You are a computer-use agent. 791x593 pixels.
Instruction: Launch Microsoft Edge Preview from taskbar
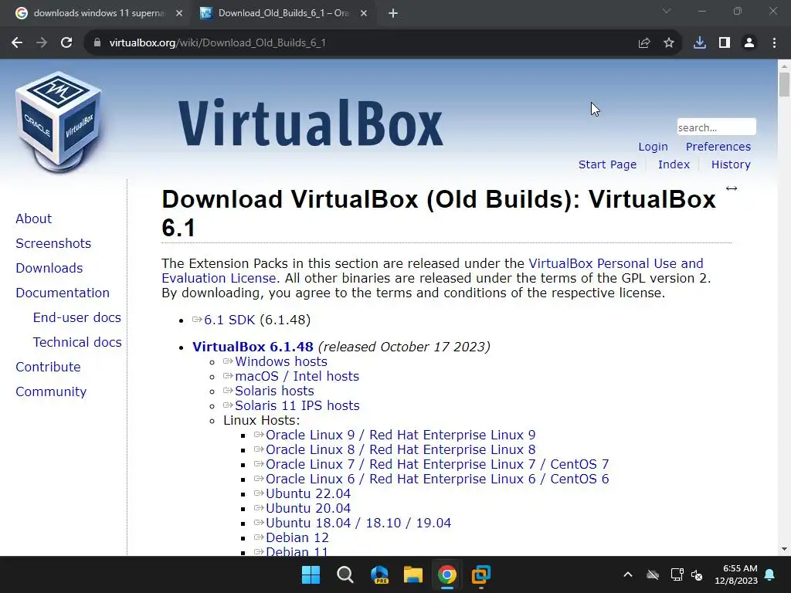click(379, 574)
